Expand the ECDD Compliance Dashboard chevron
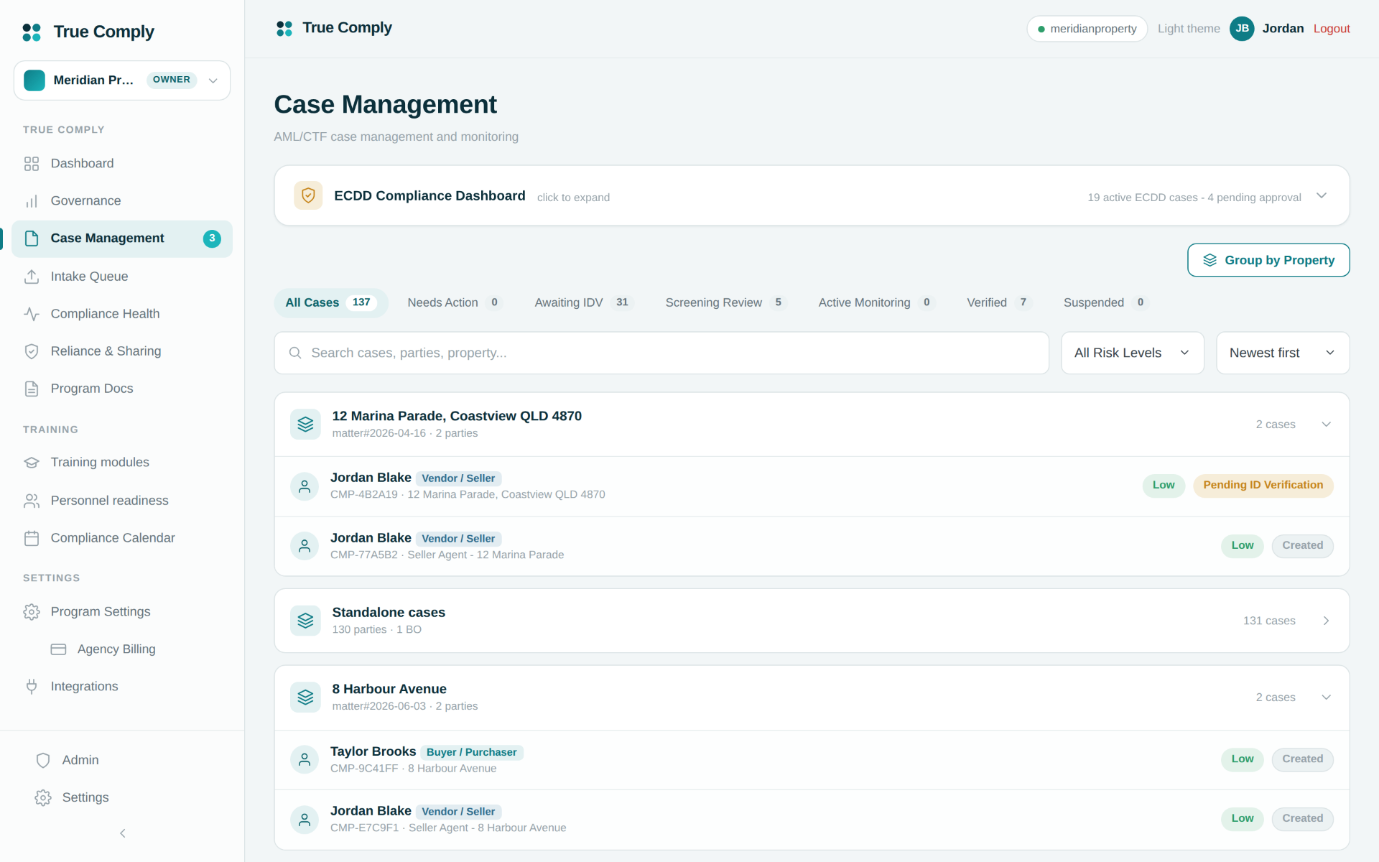This screenshot has height=862, width=1379. 1322,195
